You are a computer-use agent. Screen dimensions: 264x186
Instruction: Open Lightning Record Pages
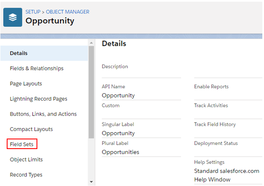[x=39, y=99]
